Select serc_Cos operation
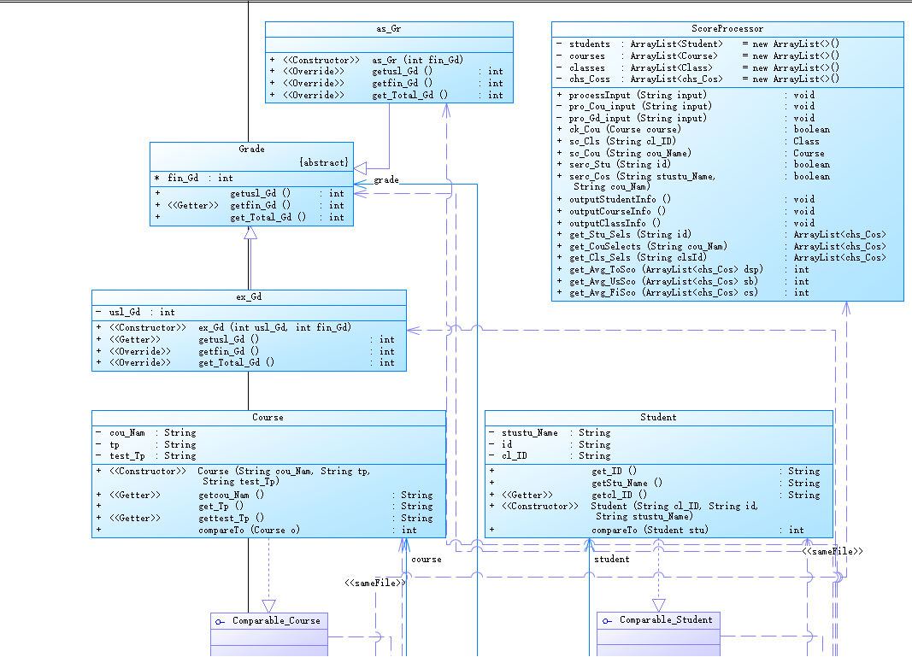Screen dimensions: 912x657 [x=693, y=181]
